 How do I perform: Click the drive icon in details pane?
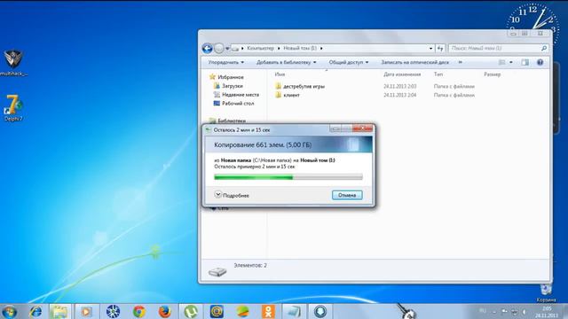pyautogui.click(x=217, y=272)
